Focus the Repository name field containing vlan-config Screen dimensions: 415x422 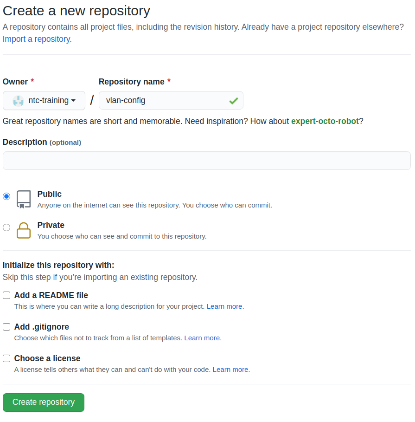[162, 101]
